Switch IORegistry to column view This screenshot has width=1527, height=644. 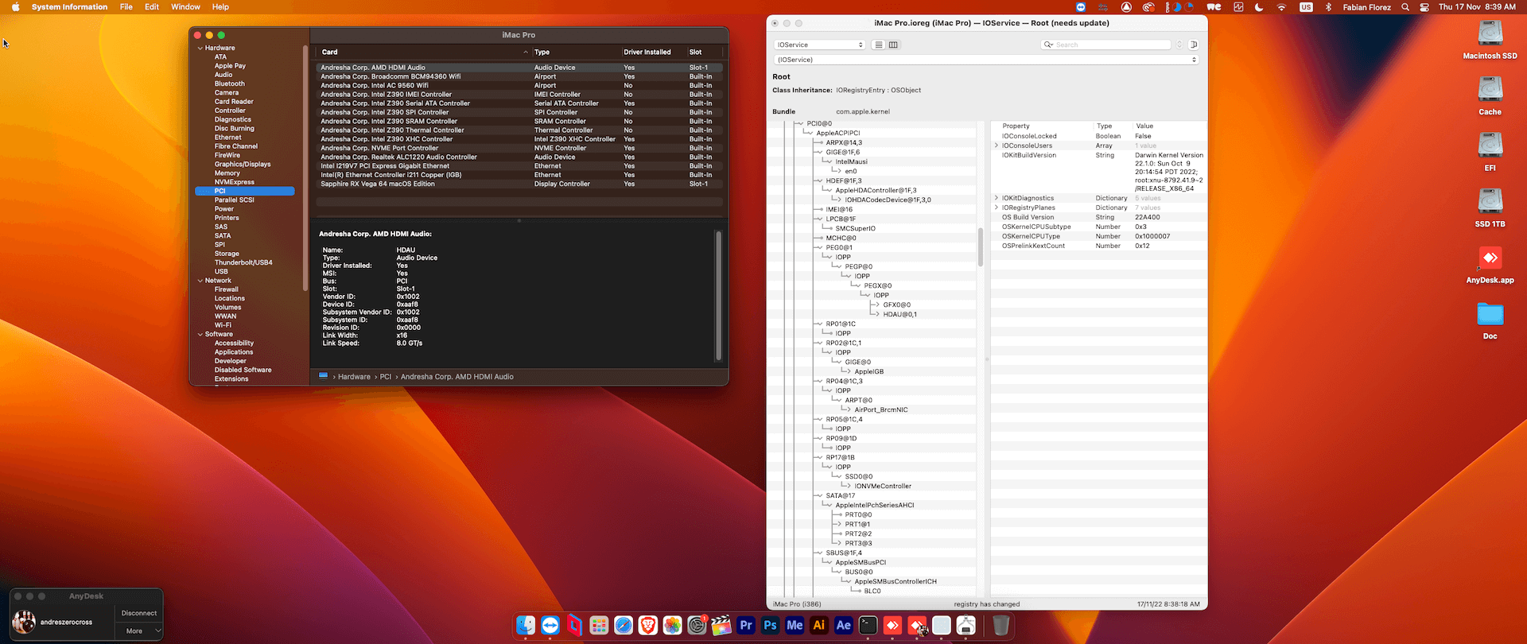[893, 45]
